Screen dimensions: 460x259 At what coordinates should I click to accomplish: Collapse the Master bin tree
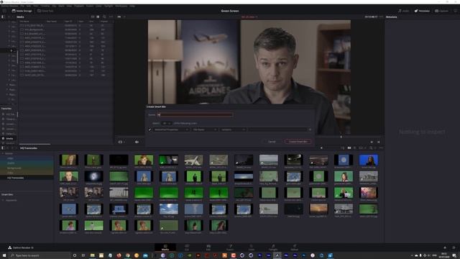(x=3, y=153)
